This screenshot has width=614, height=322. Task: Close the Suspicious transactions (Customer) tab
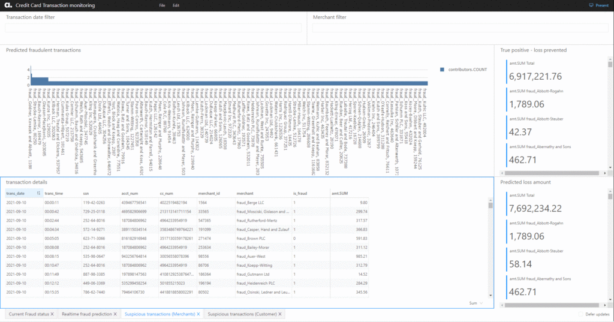280,314
